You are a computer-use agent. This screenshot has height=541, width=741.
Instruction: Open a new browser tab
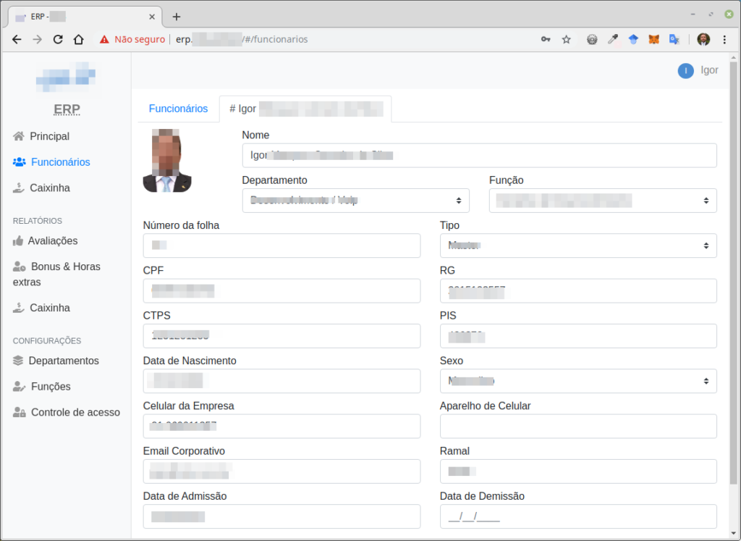(177, 17)
